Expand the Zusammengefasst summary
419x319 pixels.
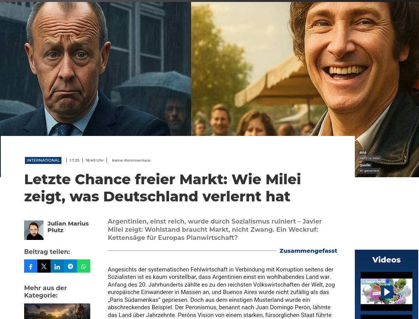click(x=308, y=251)
